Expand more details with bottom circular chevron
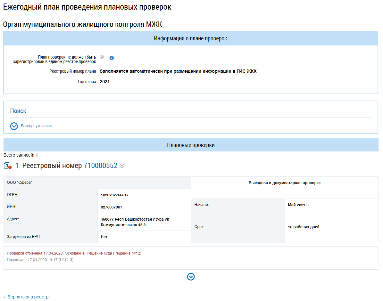The width and height of the screenshot is (383, 301). pyautogui.click(x=191, y=277)
